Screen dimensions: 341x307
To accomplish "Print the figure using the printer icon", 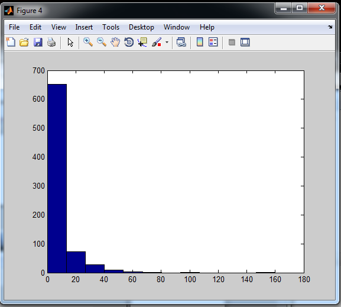I will (x=51, y=42).
